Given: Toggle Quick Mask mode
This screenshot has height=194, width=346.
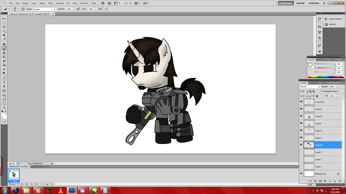Looking at the screenshot, I should (x=4, y=121).
